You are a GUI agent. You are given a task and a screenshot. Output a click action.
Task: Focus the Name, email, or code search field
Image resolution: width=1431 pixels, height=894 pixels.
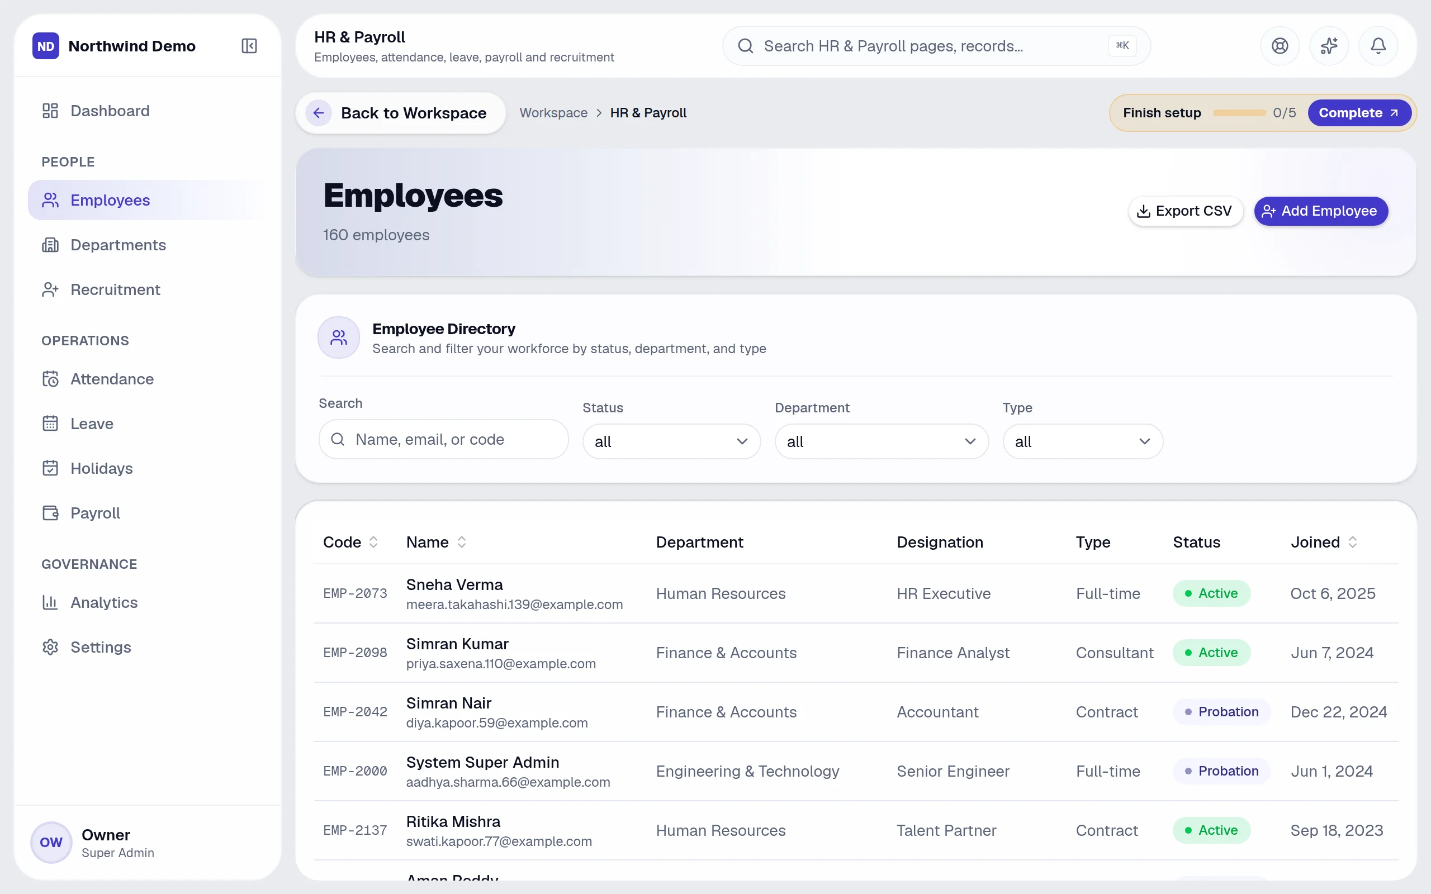pos(443,439)
